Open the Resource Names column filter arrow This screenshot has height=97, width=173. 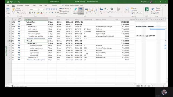pyautogui.click(x=114, y=20)
